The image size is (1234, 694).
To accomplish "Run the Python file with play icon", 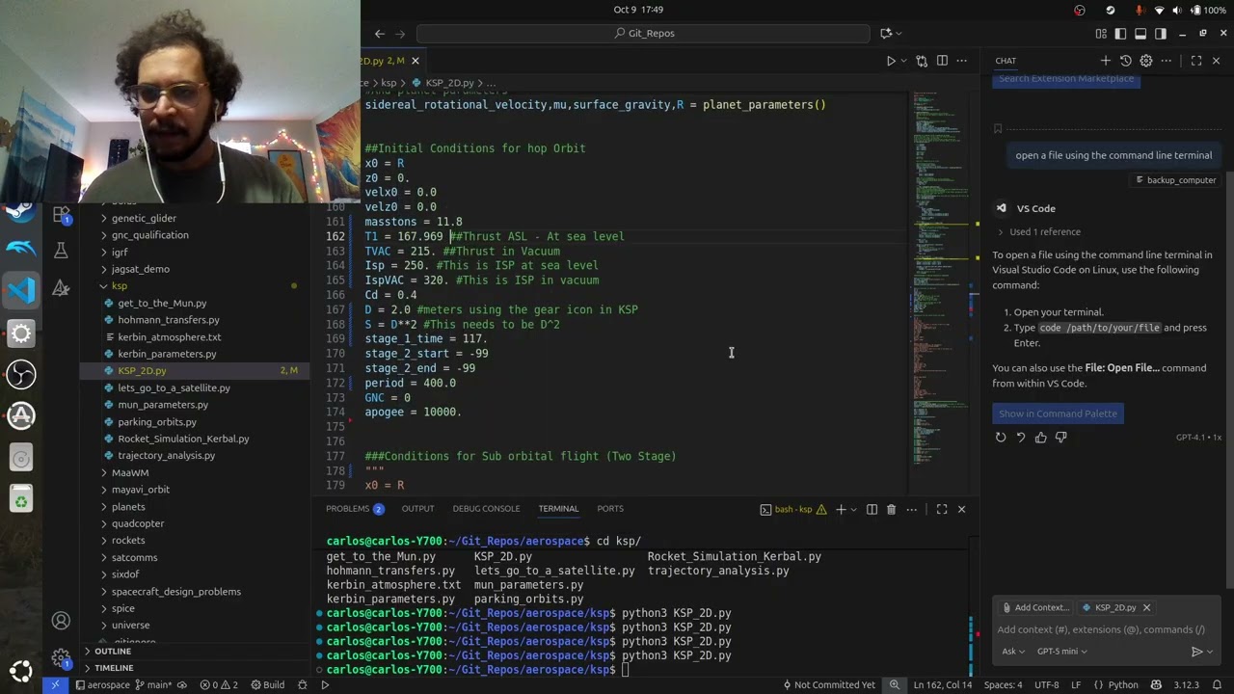I will pyautogui.click(x=890, y=61).
